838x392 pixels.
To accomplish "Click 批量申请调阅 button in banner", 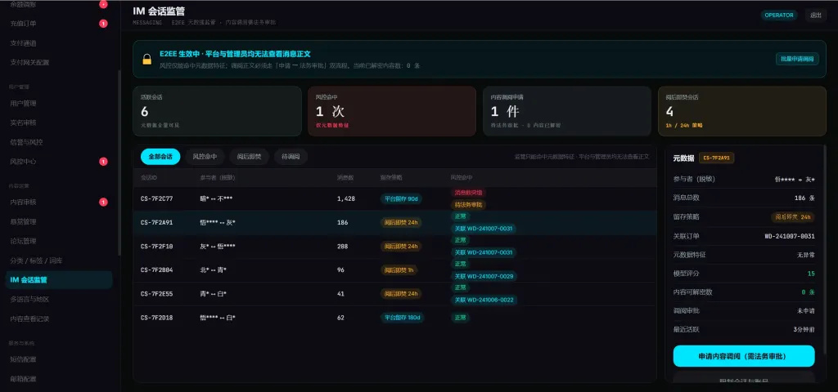I will coord(797,59).
